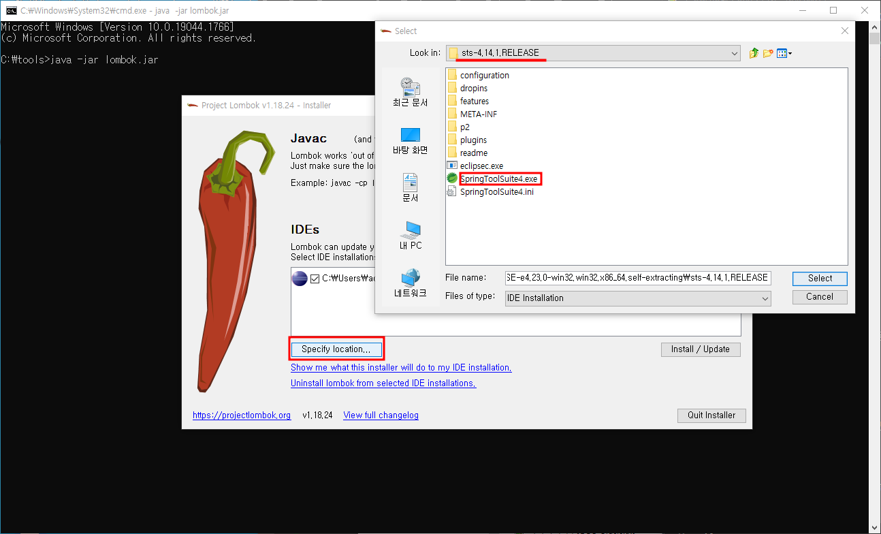The image size is (881, 534).
Task: Select the readme folder
Action: [467, 153]
